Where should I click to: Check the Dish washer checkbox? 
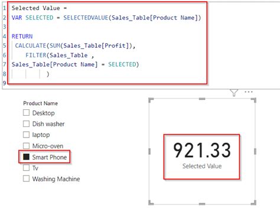pos(26,124)
